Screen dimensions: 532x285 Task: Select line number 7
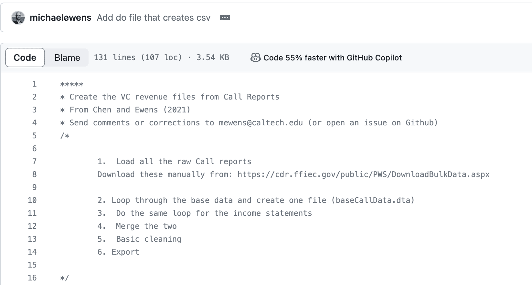(34, 162)
